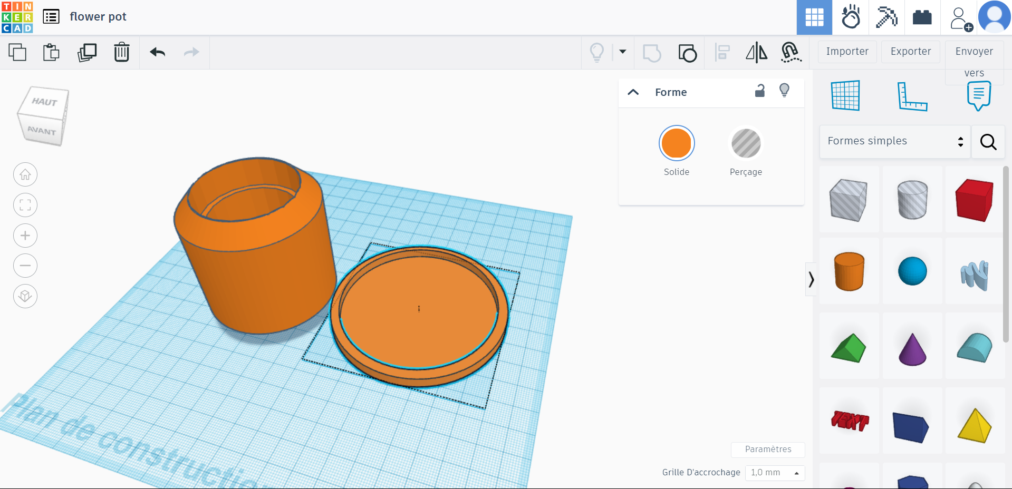The width and height of the screenshot is (1012, 489).
Task: Pick the red box shape
Action: 974,200
